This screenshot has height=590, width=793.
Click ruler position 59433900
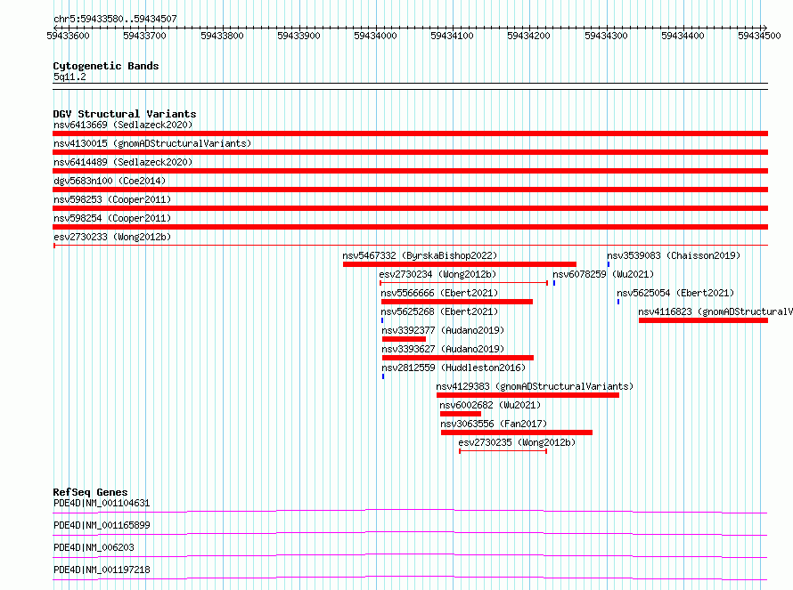click(x=298, y=36)
